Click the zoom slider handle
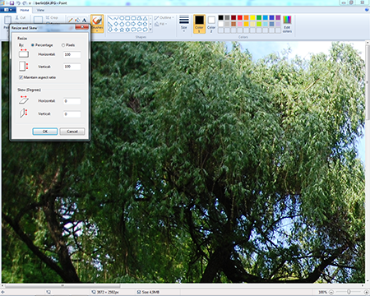 [349, 292]
